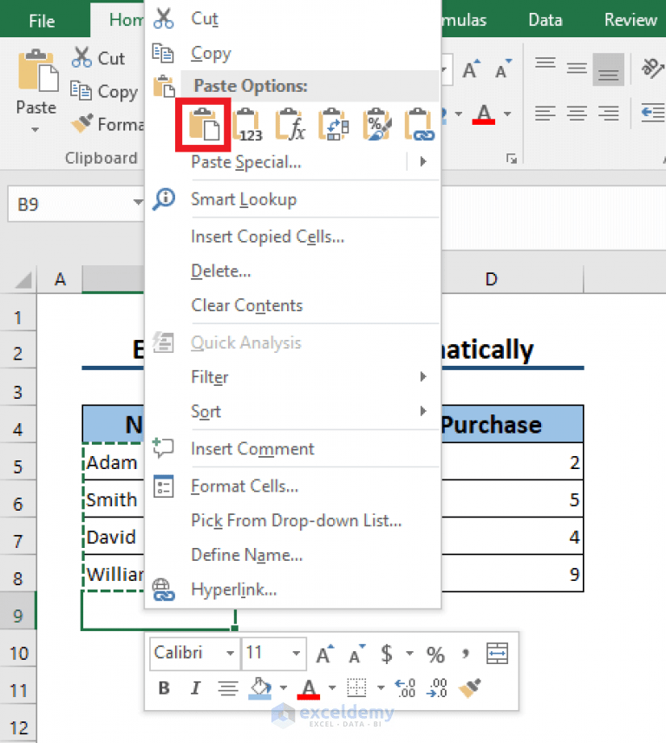Click the ribbon Copy button

[104, 91]
